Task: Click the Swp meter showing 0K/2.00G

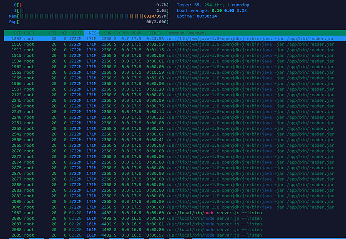Action: (x=89, y=22)
